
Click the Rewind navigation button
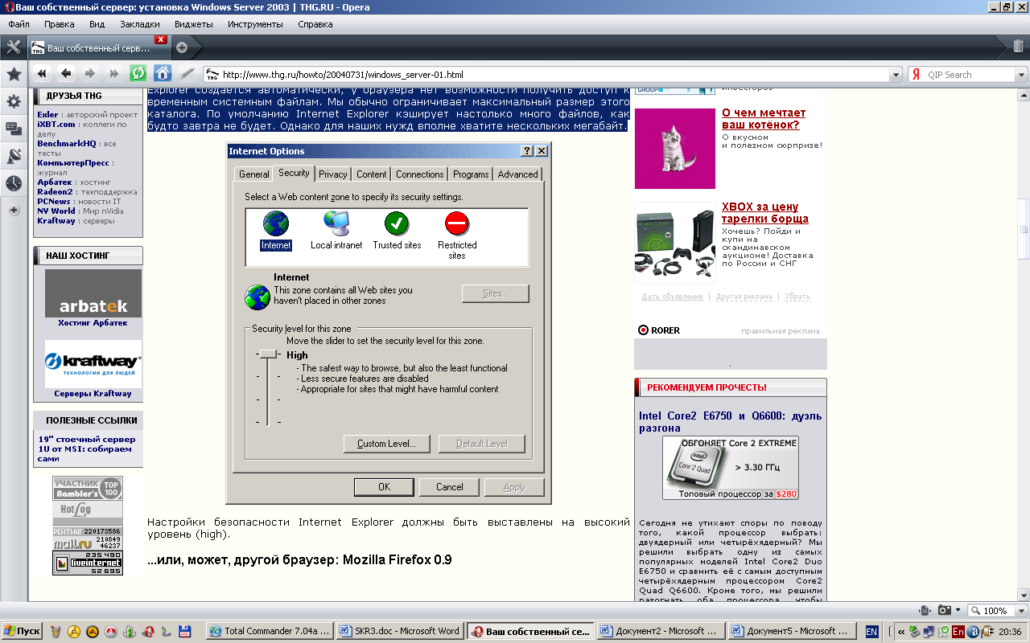click(x=43, y=74)
